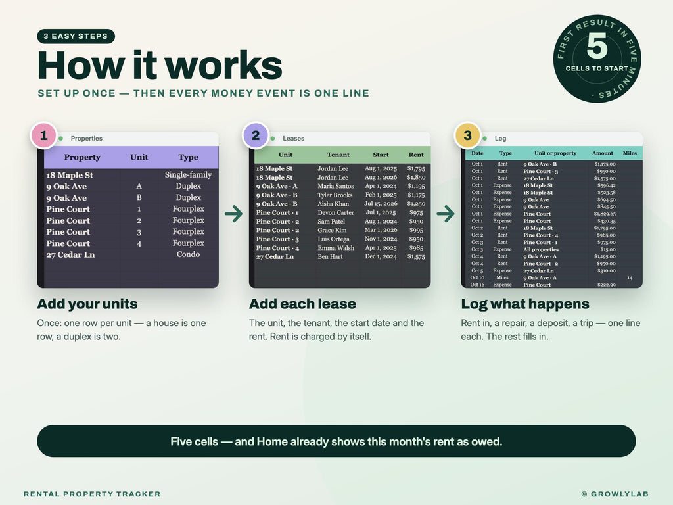Click '18 Maple St' in the Properties sheet
This screenshot has width=673, height=505.
coord(70,175)
